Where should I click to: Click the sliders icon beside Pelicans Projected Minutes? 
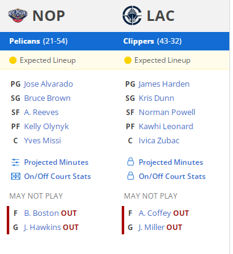pos(15,162)
